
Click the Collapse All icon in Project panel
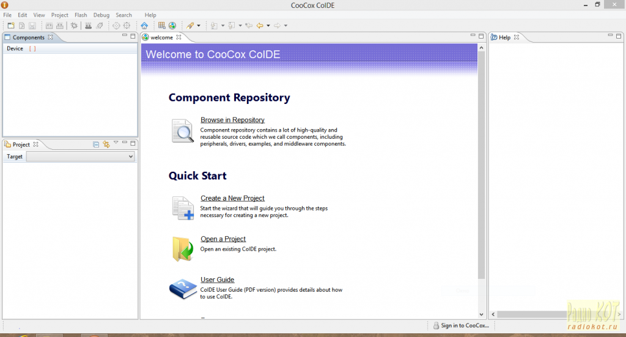[x=96, y=144]
